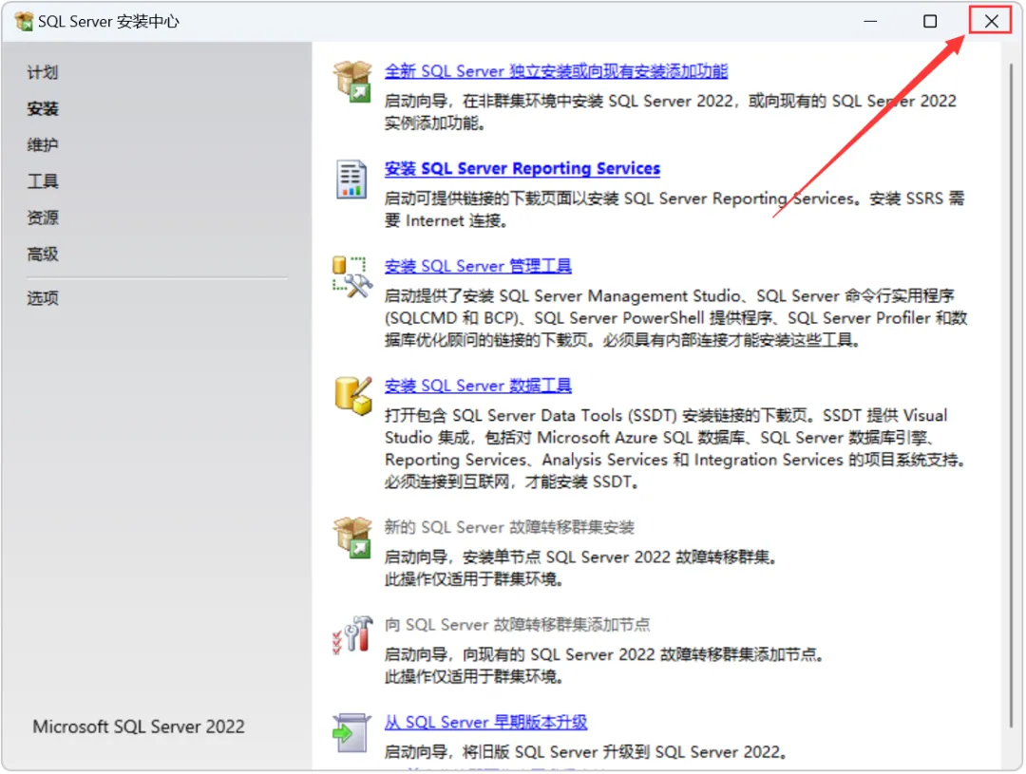Click the Microsoft SQL Server 2022 label

coord(139,727)
